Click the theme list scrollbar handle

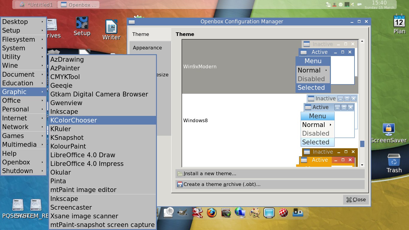[x=362, y=144]
